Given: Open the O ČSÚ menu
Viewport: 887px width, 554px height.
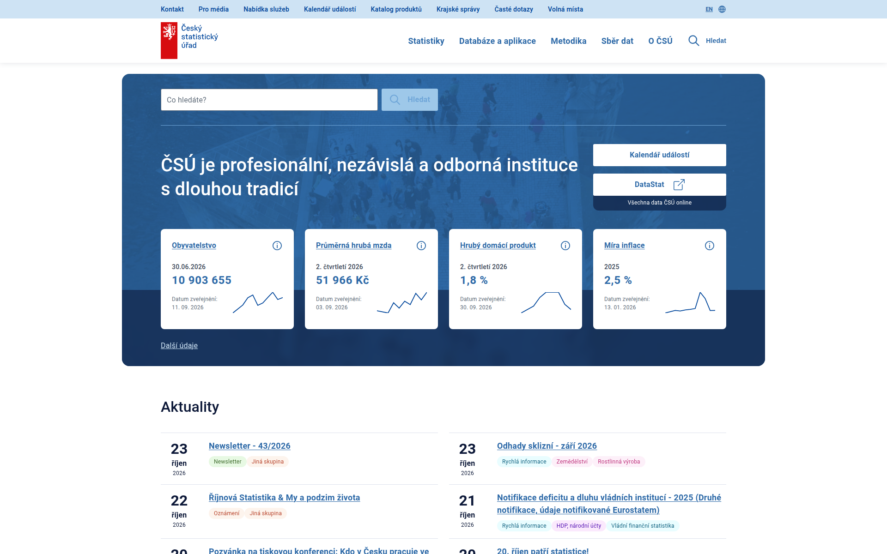Looking at the screenshot, I should [x=660, y=41].
